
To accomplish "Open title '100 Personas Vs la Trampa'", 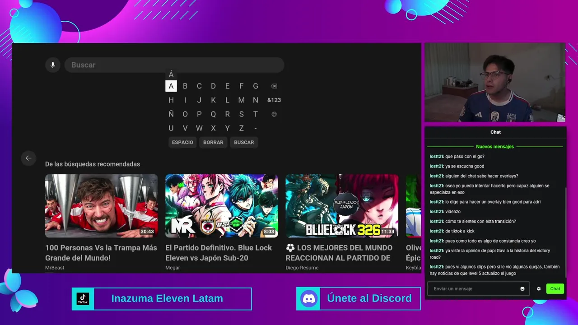I will [x=101, y=253].
